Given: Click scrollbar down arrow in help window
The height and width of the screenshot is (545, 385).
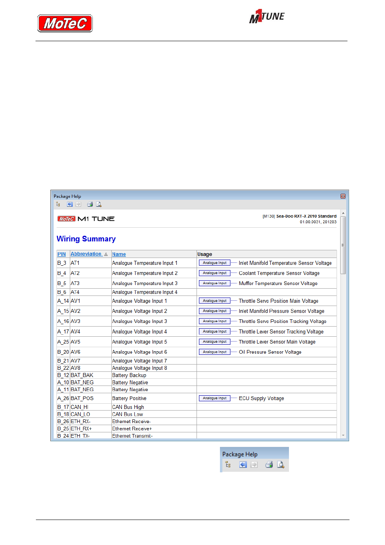Looking at the screenshot, I should click(x=343, y=435).
